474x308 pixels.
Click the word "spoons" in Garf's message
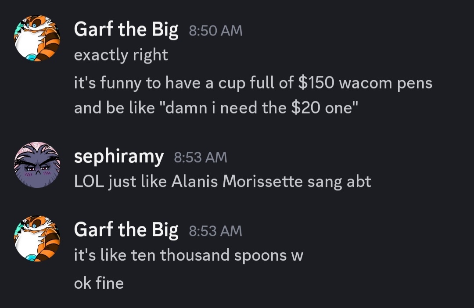point(259,255)
